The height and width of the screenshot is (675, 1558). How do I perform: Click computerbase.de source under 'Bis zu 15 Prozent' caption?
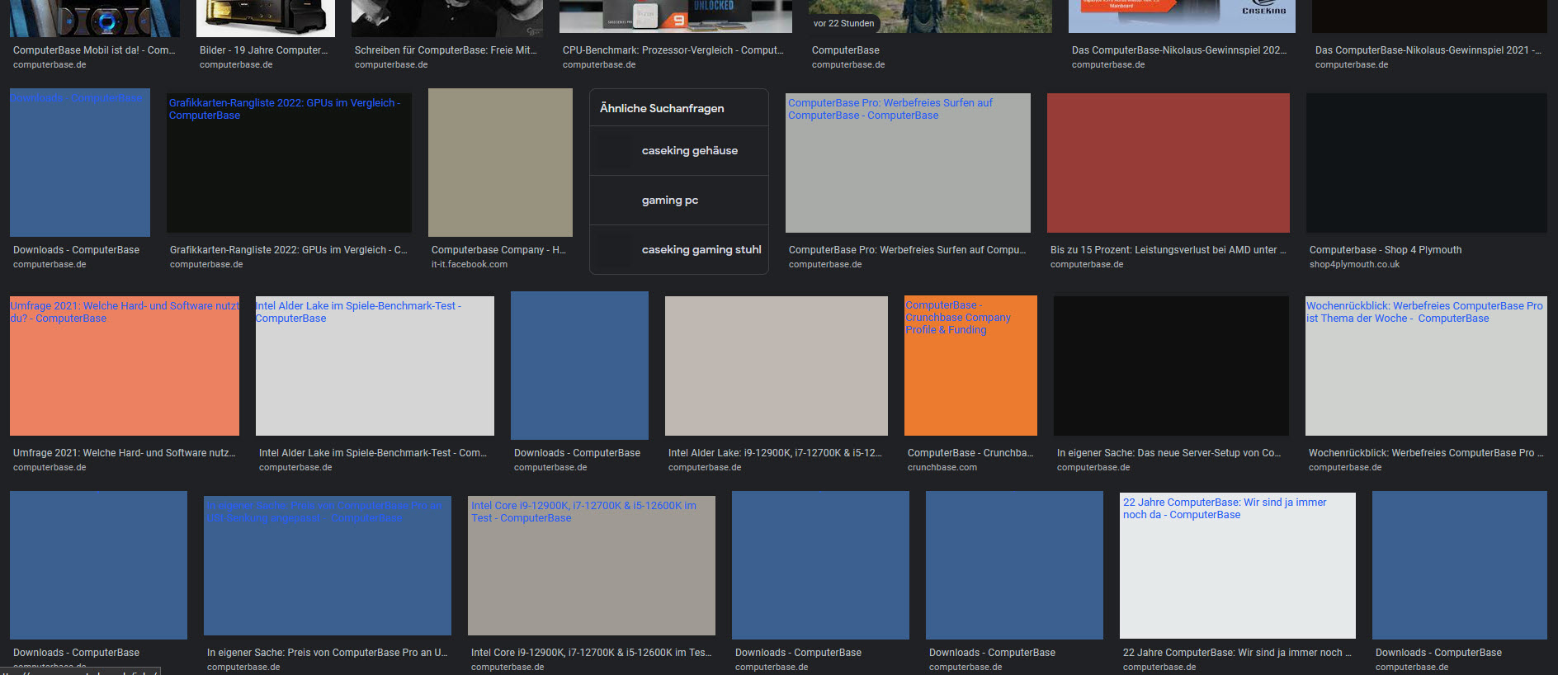1087,265
